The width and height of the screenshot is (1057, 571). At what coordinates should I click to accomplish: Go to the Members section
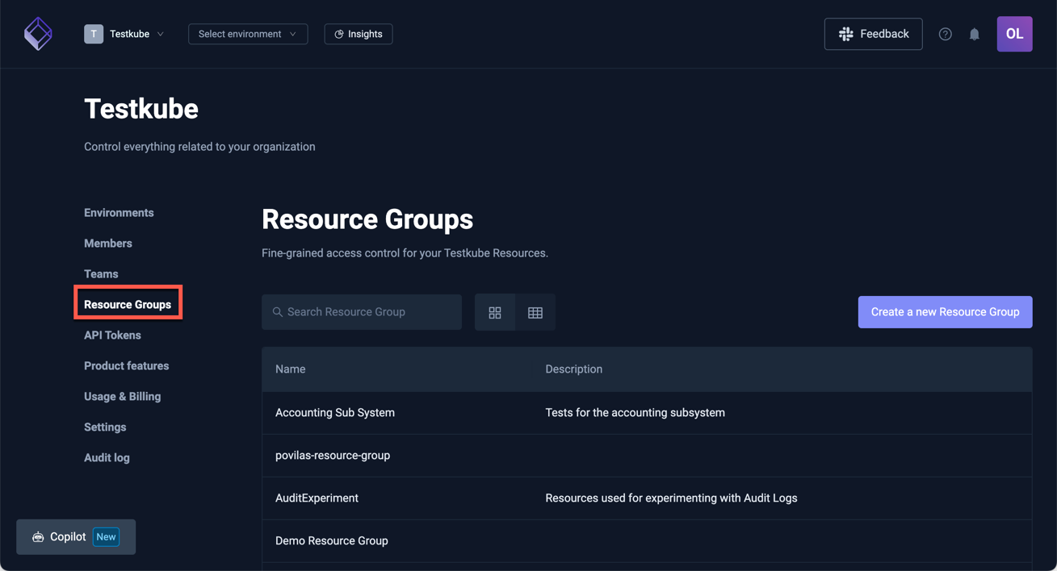(107, 243)
